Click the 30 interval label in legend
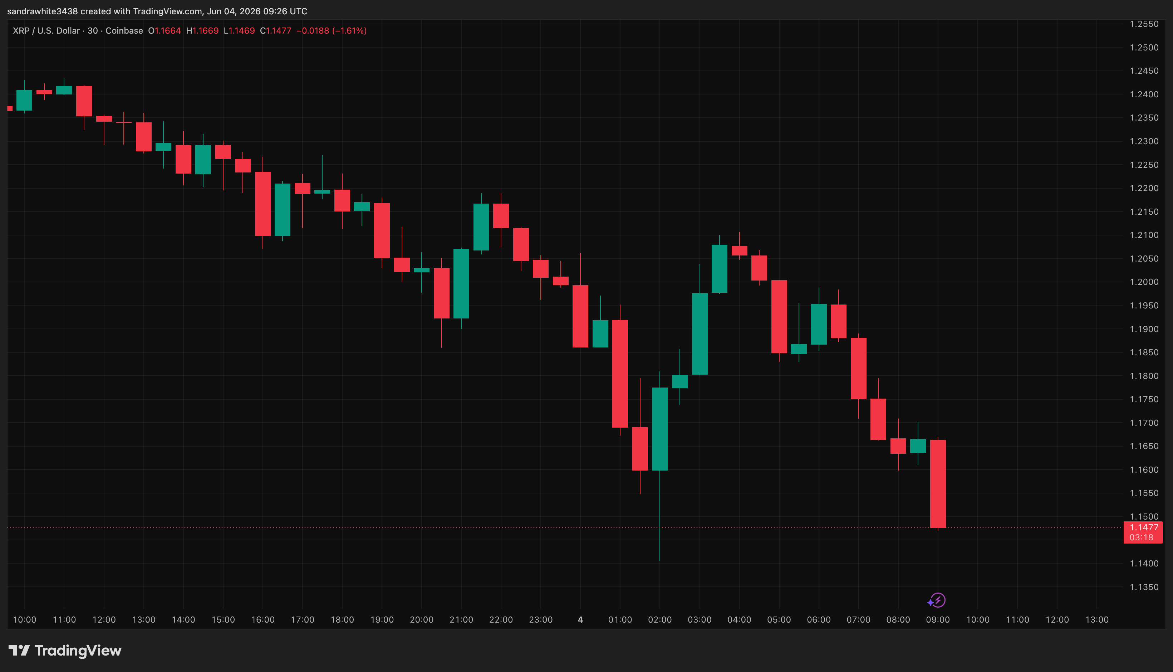Screen dimensions: 1173x672 point(93,31)
